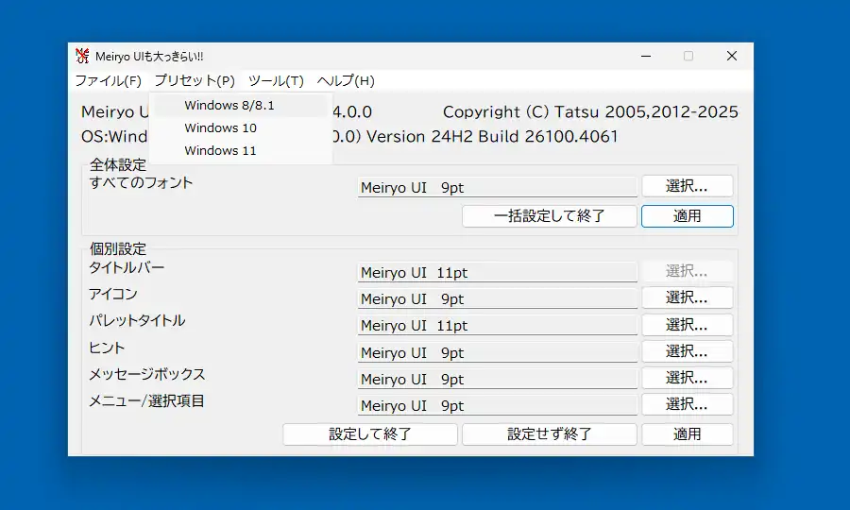This screenshot has height=510, width=850.
Task: Click 選択... for すべてのフォント
Action: (x=688, y=186)
